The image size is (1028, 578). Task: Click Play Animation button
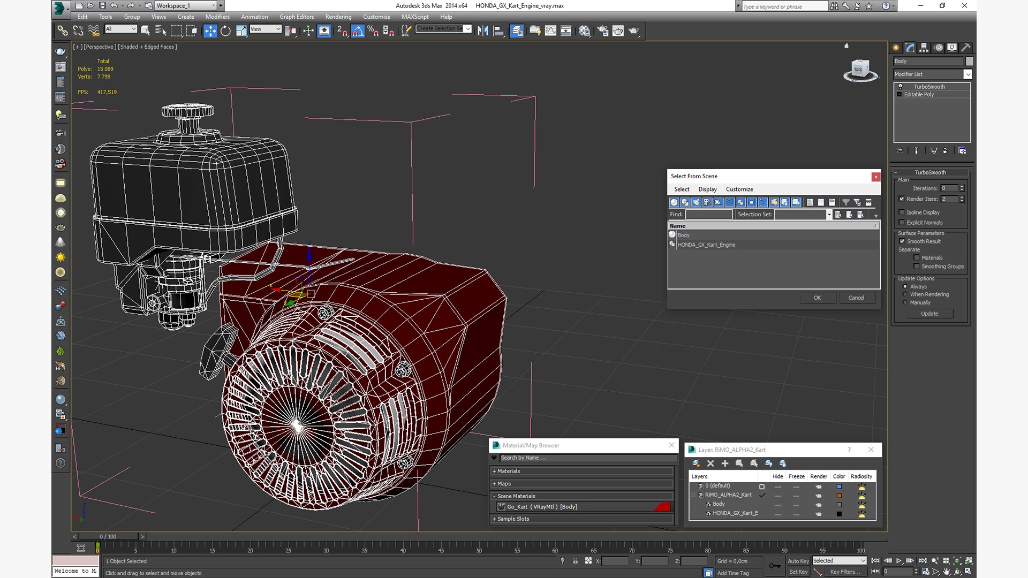pyautogui.click(x=898, y=560)
